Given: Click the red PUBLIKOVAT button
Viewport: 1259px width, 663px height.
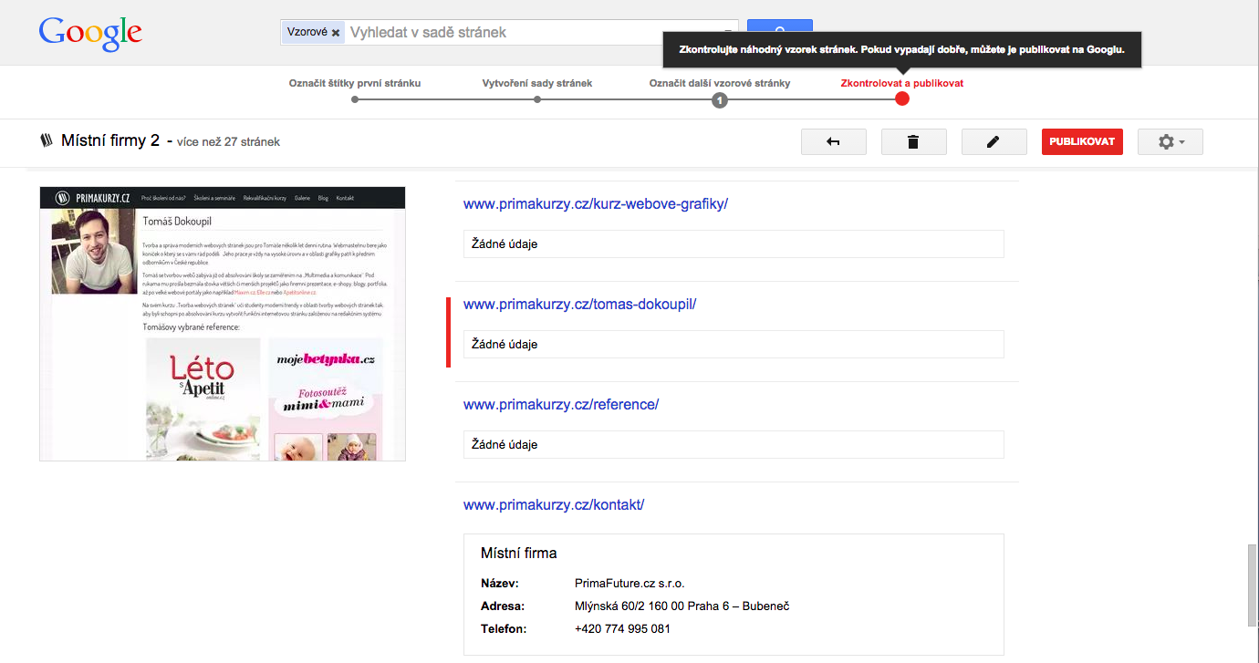Looking at the screenshot, I should point(1082,142).
